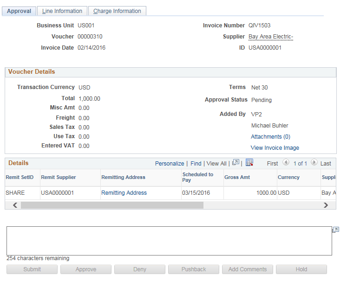Sort by Remitting Address column header

coord(123,177)
